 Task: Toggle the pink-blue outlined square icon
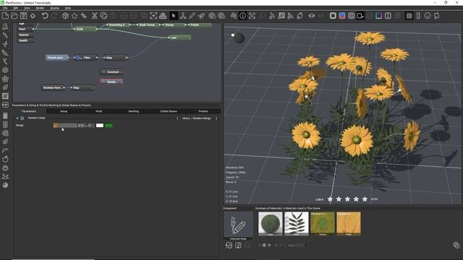point(378,16)
